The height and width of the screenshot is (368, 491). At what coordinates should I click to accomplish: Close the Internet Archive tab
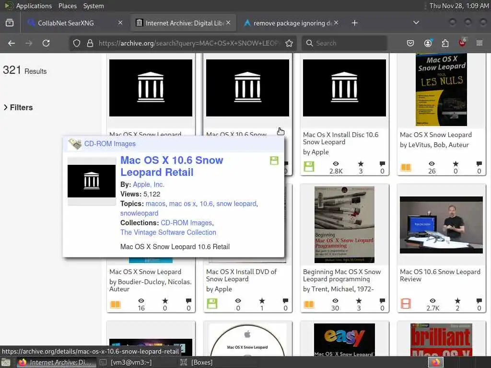[228, 23]
